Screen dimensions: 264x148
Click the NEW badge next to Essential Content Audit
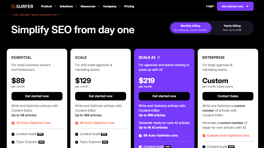[40, 134]
